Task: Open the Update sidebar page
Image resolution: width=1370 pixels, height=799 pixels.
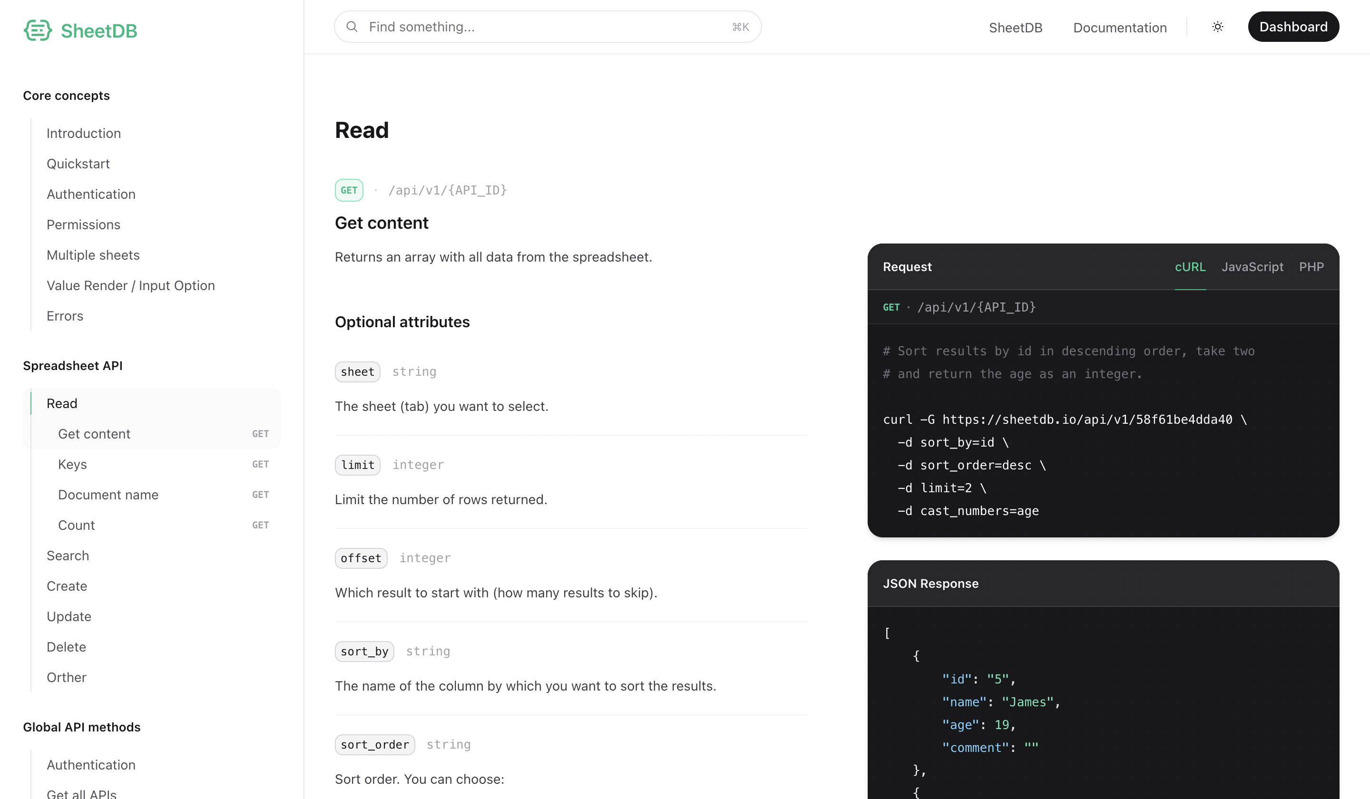Action: [68, 616]
